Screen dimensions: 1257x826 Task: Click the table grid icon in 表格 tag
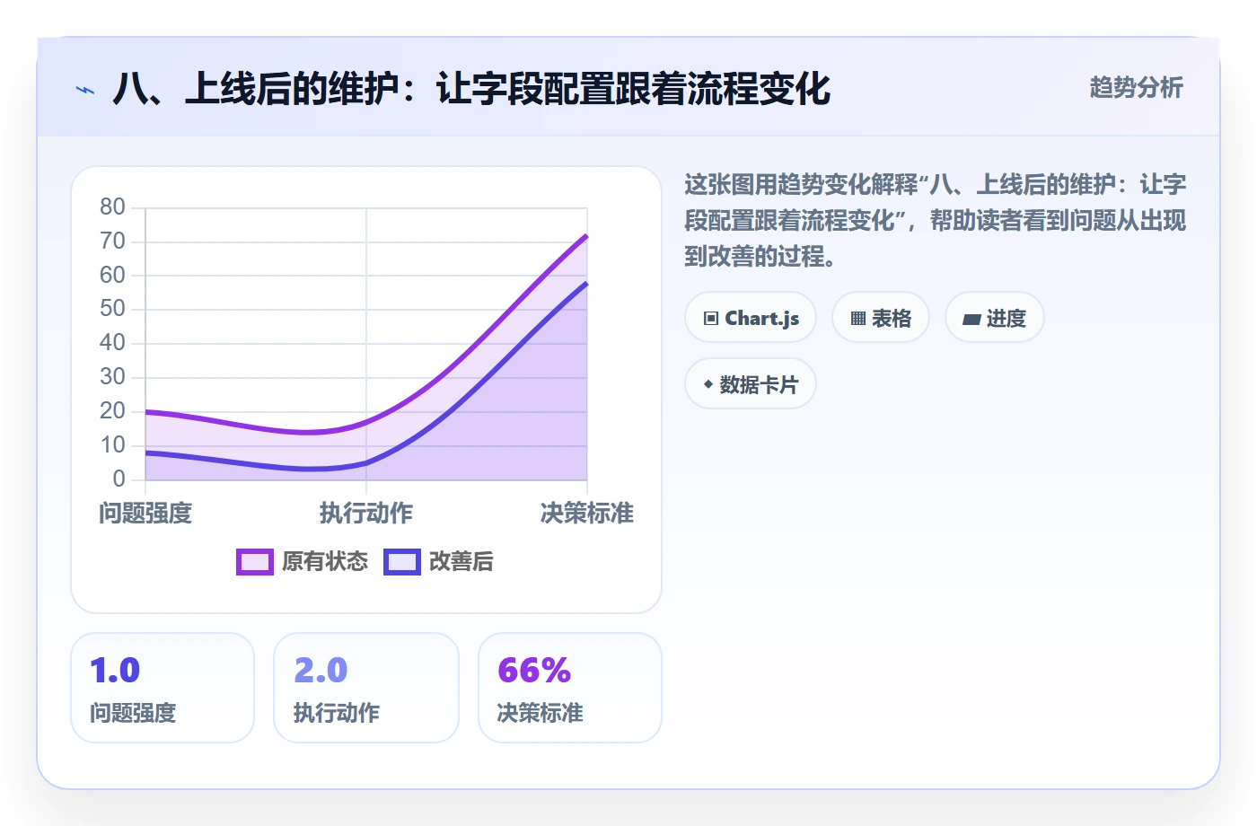[858, 319]
